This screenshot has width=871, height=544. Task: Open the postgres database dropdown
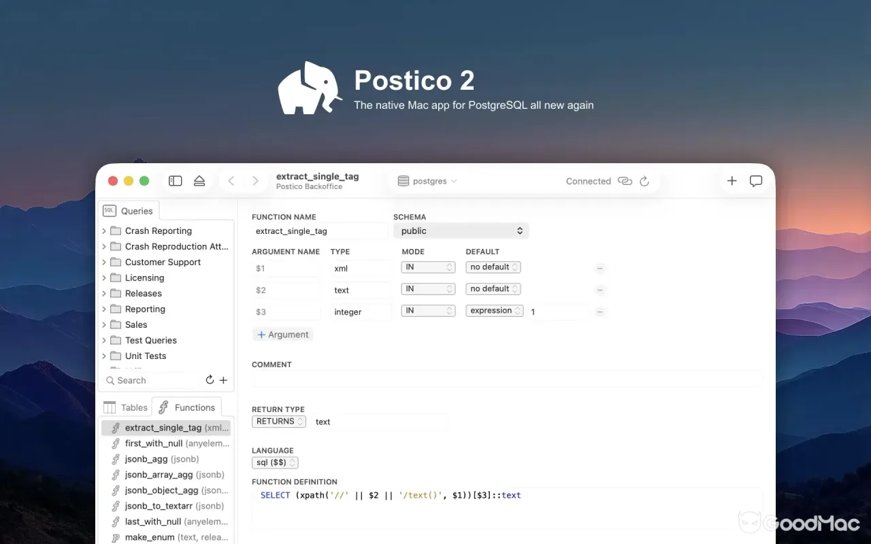click(x=427, y=181)
